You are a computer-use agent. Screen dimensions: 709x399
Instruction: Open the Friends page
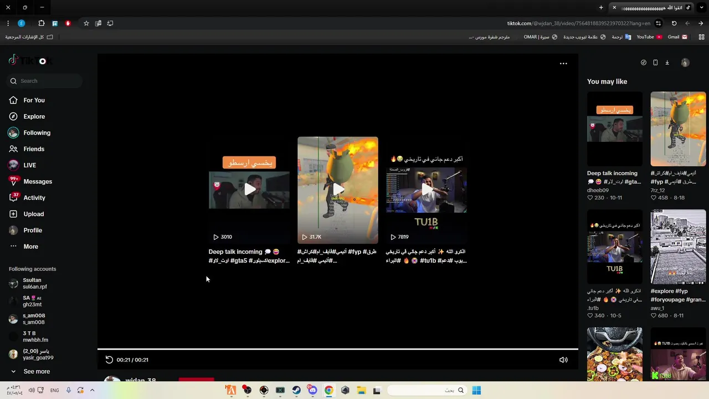pos(34,149)
